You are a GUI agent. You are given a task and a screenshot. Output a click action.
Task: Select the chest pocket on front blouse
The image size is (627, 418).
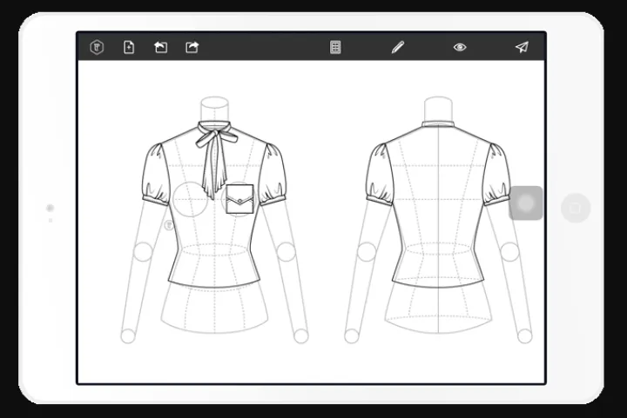(239, 200)
